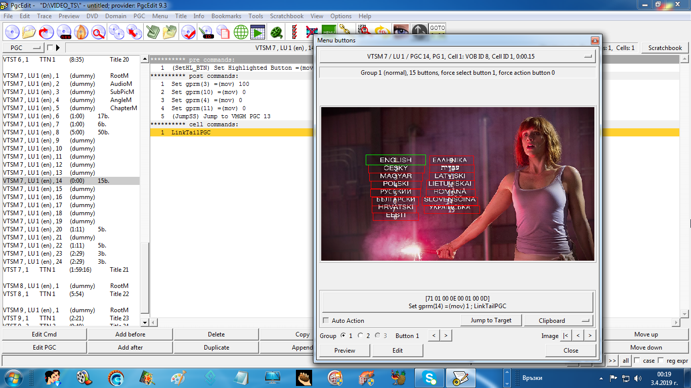This screenshot has height=388, width=691.
Task: Click the Set gprm(14) command button
Action: click(x=457, y=302)
